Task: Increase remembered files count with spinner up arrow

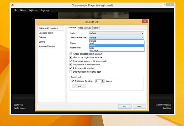Action: 103,80
